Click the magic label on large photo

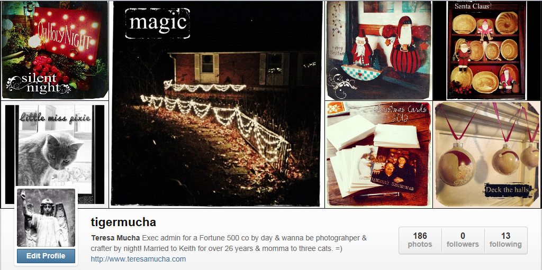pyautogui.click(x=158, y=23)
